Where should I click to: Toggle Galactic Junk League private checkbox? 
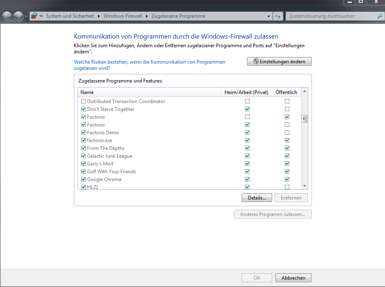pyautogui.click(x=247, y=156)
